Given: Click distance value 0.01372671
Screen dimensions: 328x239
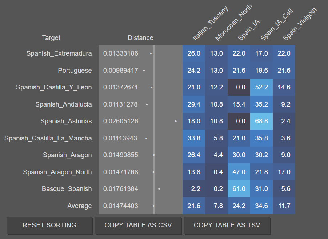Looking at the screenshot, I should (x=120, y=87).
